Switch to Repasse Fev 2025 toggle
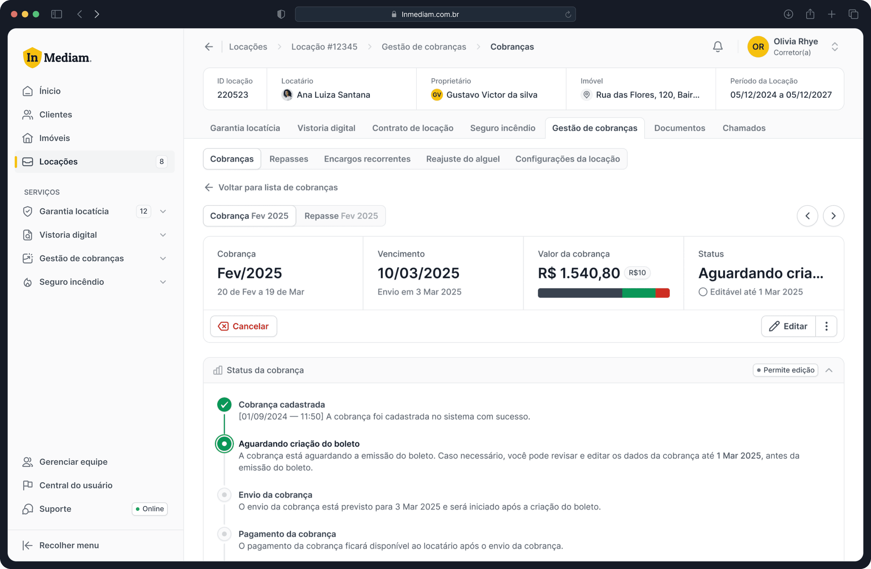 pos(341,216)
